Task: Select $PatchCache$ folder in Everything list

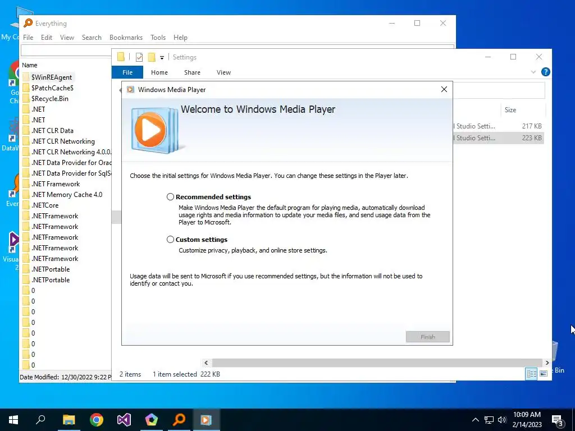Action: [x=52, y=88]
